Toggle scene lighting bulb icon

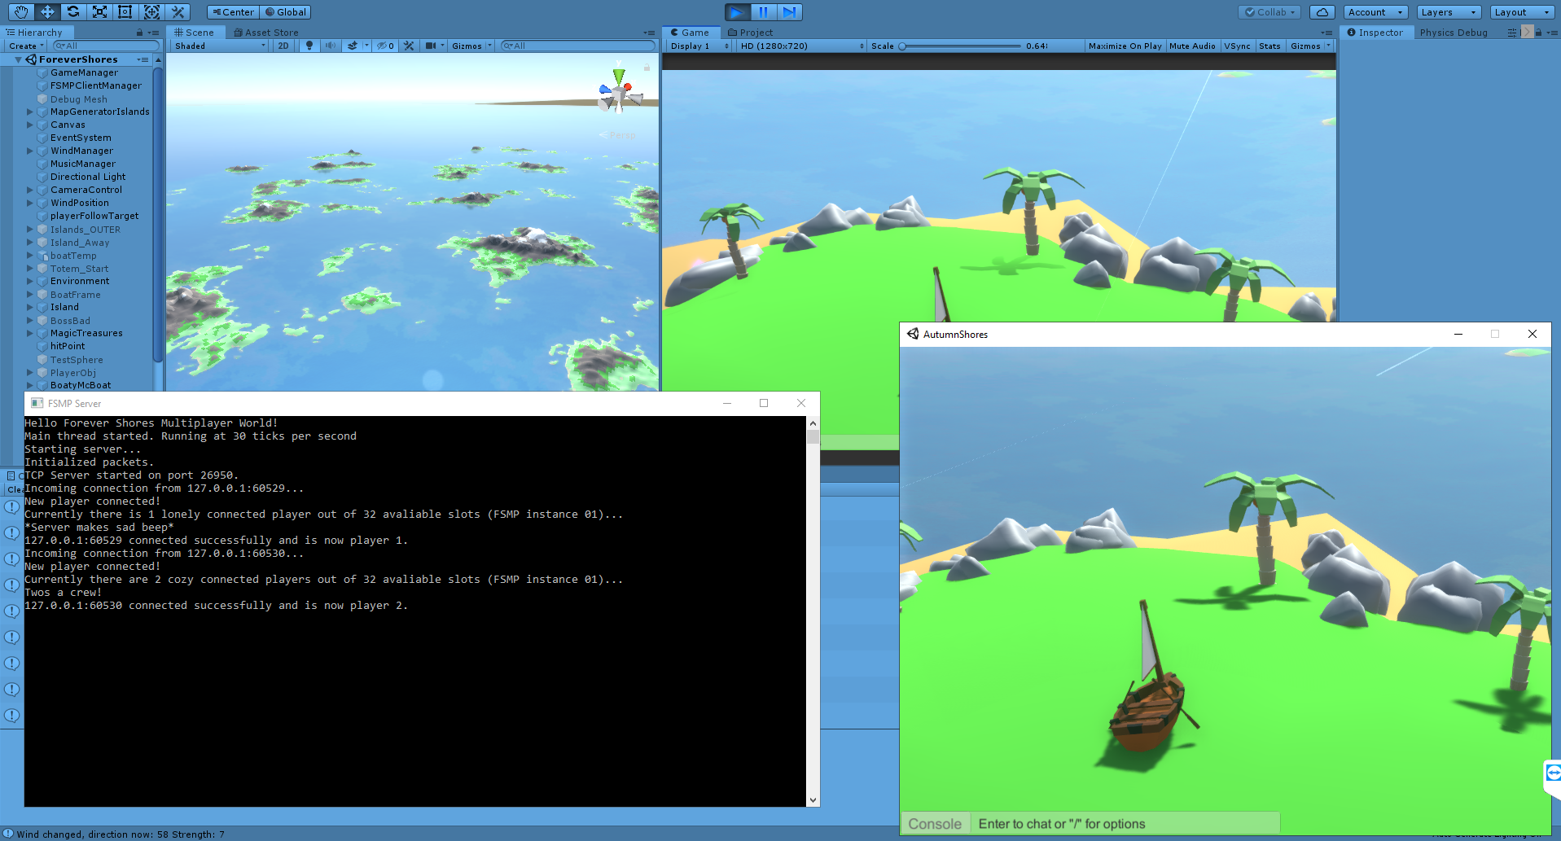(309, 46)
